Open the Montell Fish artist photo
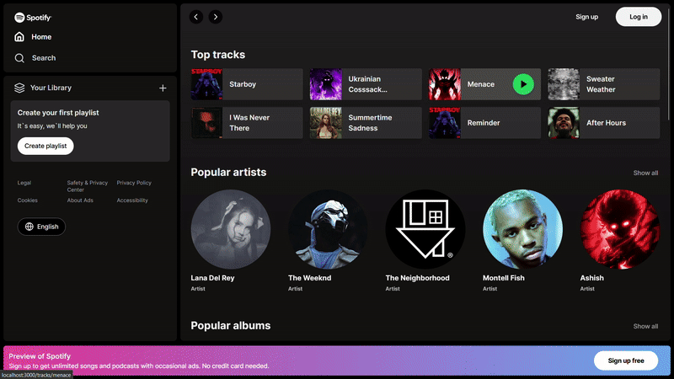The height and width of the screenshot is (379, 674). pyautogui.click(x=522, y=229)
